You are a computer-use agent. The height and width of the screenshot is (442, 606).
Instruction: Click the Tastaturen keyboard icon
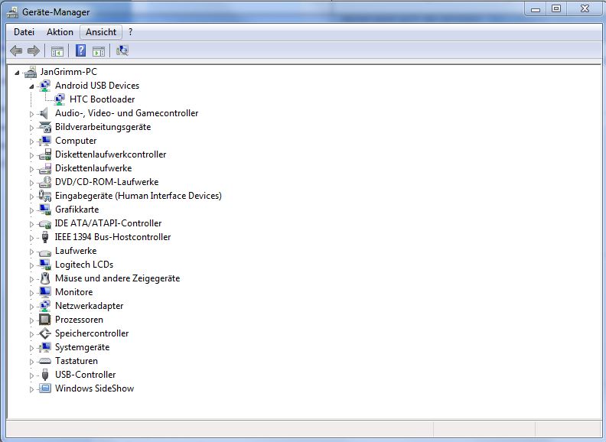pos(45,361)
